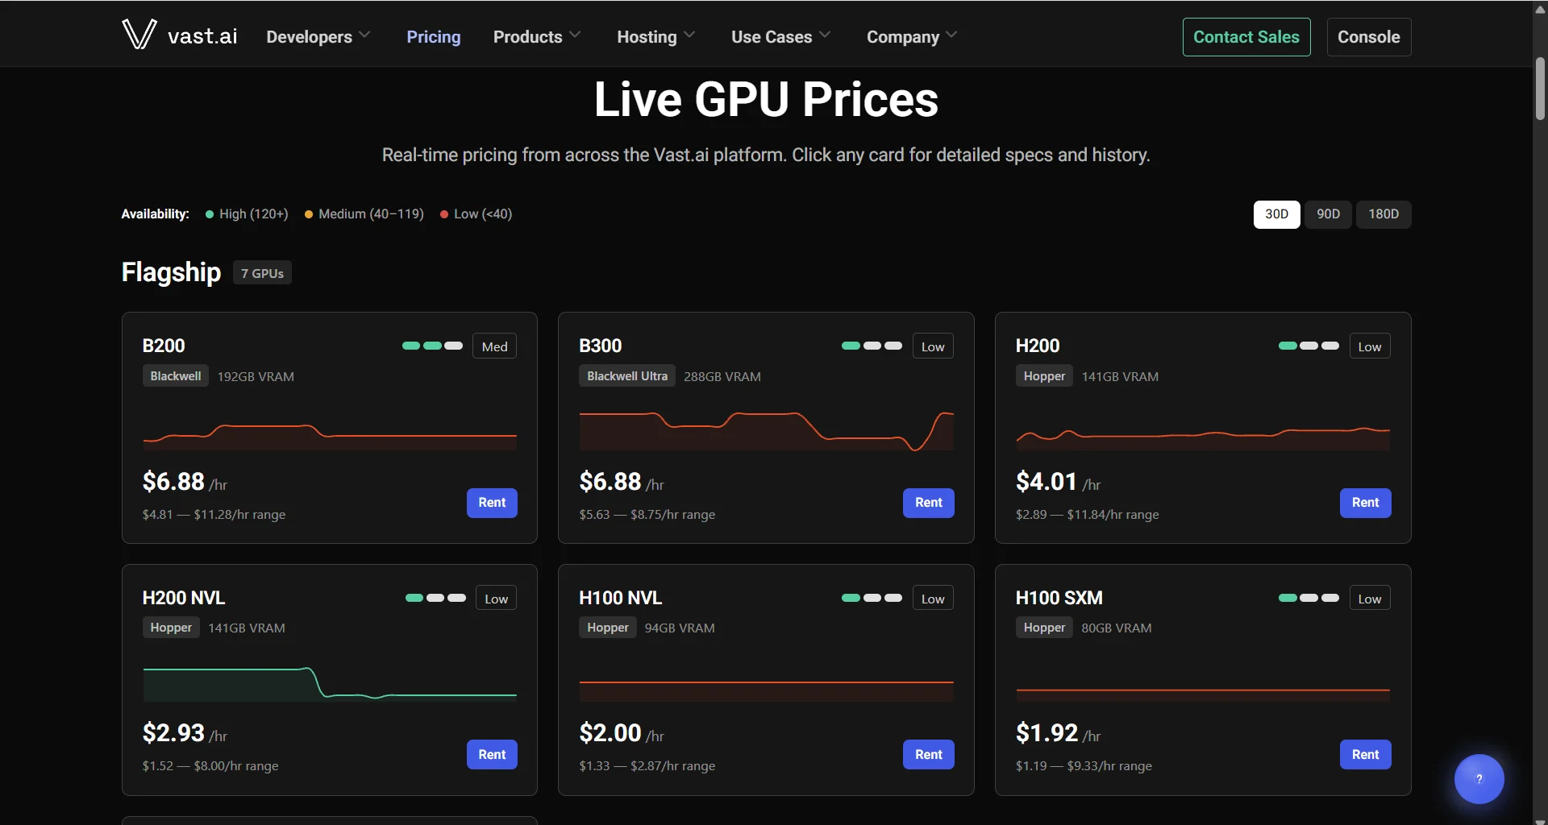The height and width of the screenshot is (825, 1548).
Task: Rent the H200 GPU
Action: 1365,503
